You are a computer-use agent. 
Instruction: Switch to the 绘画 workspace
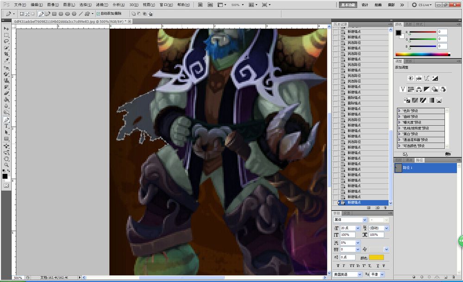[x=378, y=5]
